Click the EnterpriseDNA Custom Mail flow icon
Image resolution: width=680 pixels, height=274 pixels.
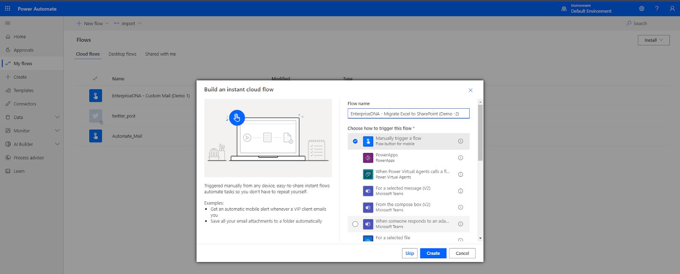pos(96,96)
